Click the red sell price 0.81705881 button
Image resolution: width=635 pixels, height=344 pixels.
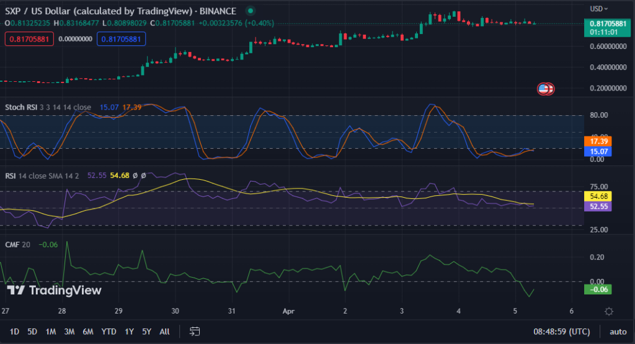[29, 39]
